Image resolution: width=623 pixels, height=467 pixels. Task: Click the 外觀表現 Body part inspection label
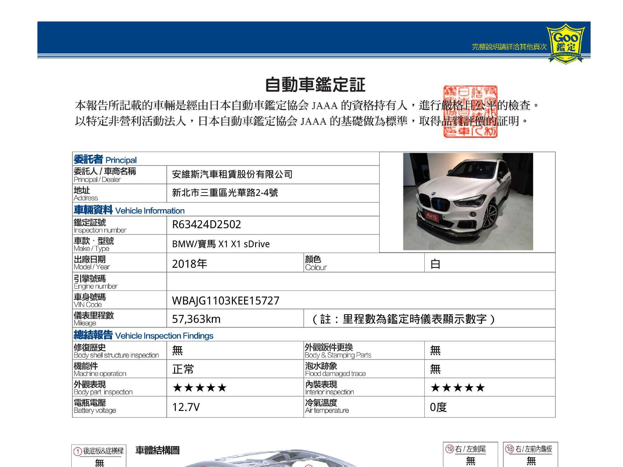pos(103,388)
